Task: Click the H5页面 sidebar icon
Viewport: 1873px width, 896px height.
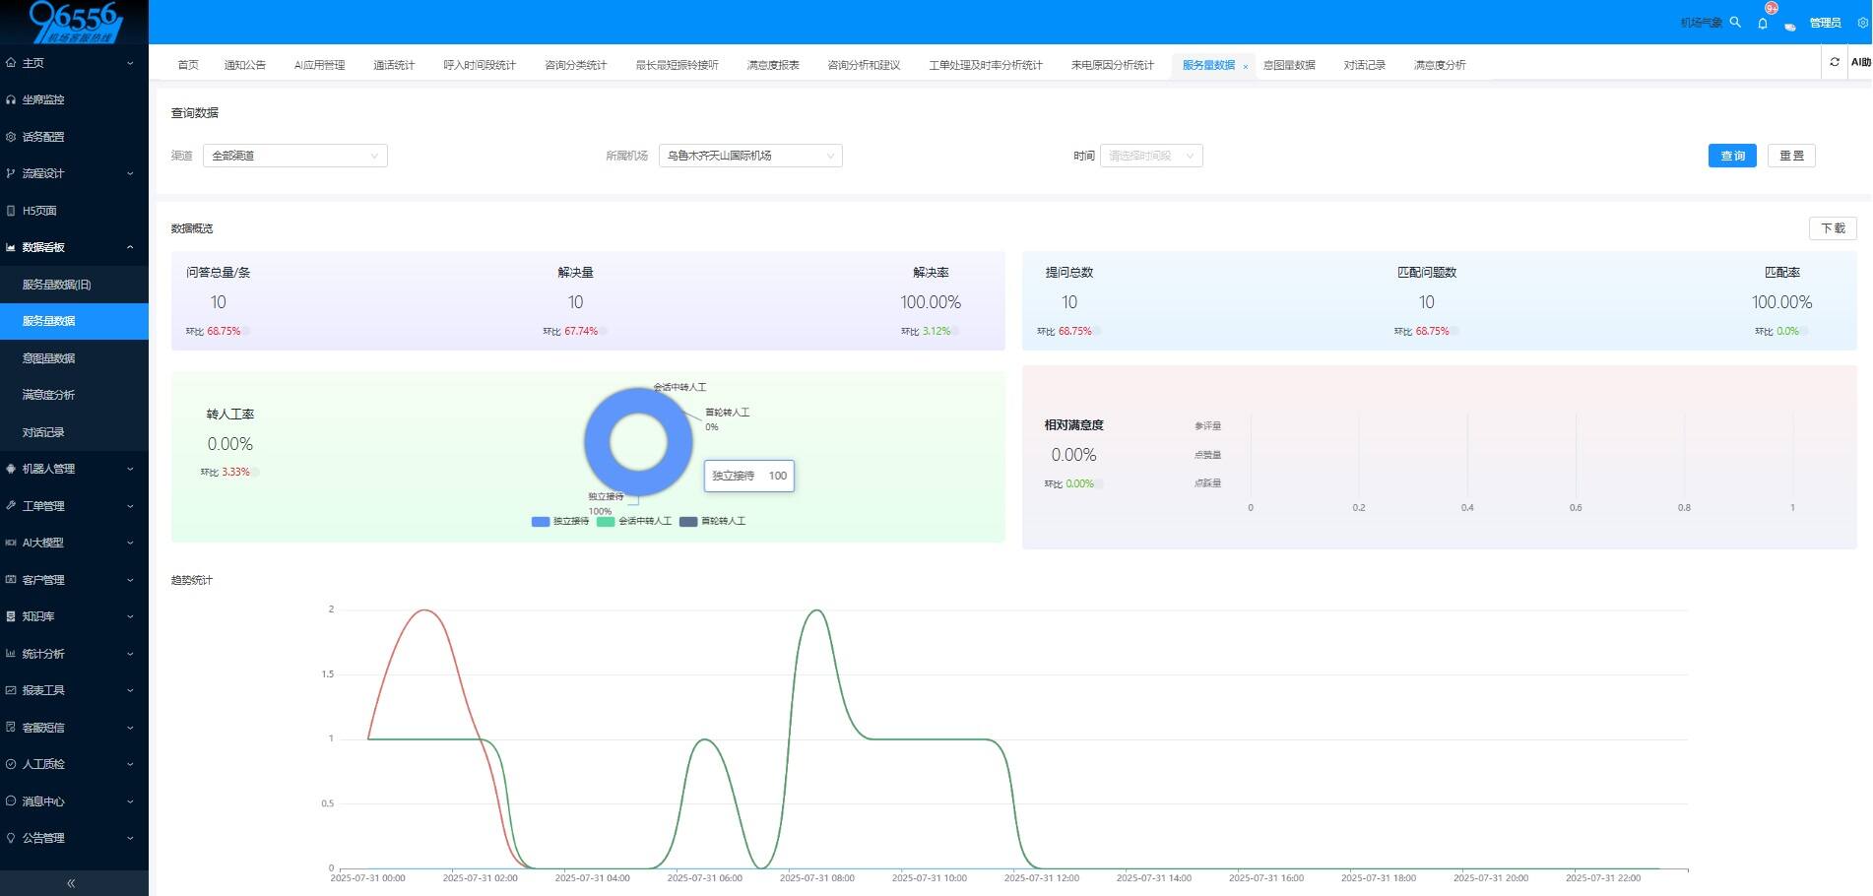Action: [11, 211]
